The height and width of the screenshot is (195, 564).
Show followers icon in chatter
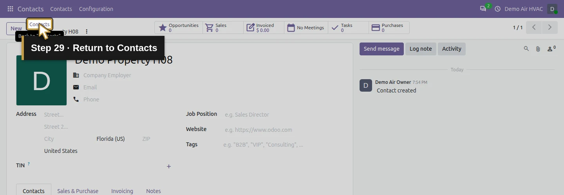pos(551,49)
